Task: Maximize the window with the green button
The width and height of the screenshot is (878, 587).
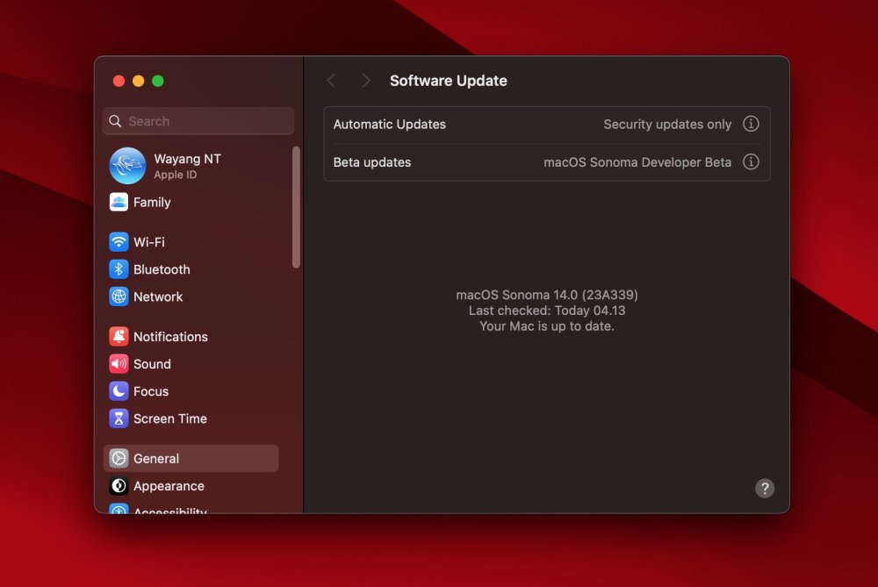Action: [x=158, y=81]
